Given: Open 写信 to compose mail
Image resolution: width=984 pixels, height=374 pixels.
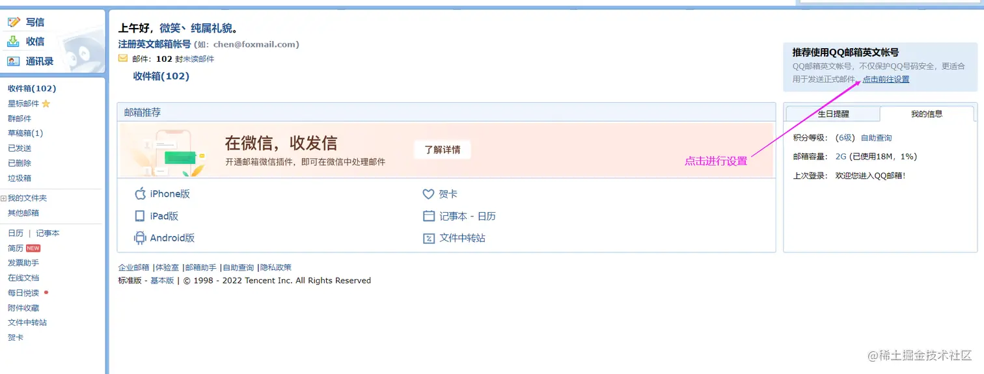Looking at the screenshot, I should pyautogui.click(x=35, y=22).
